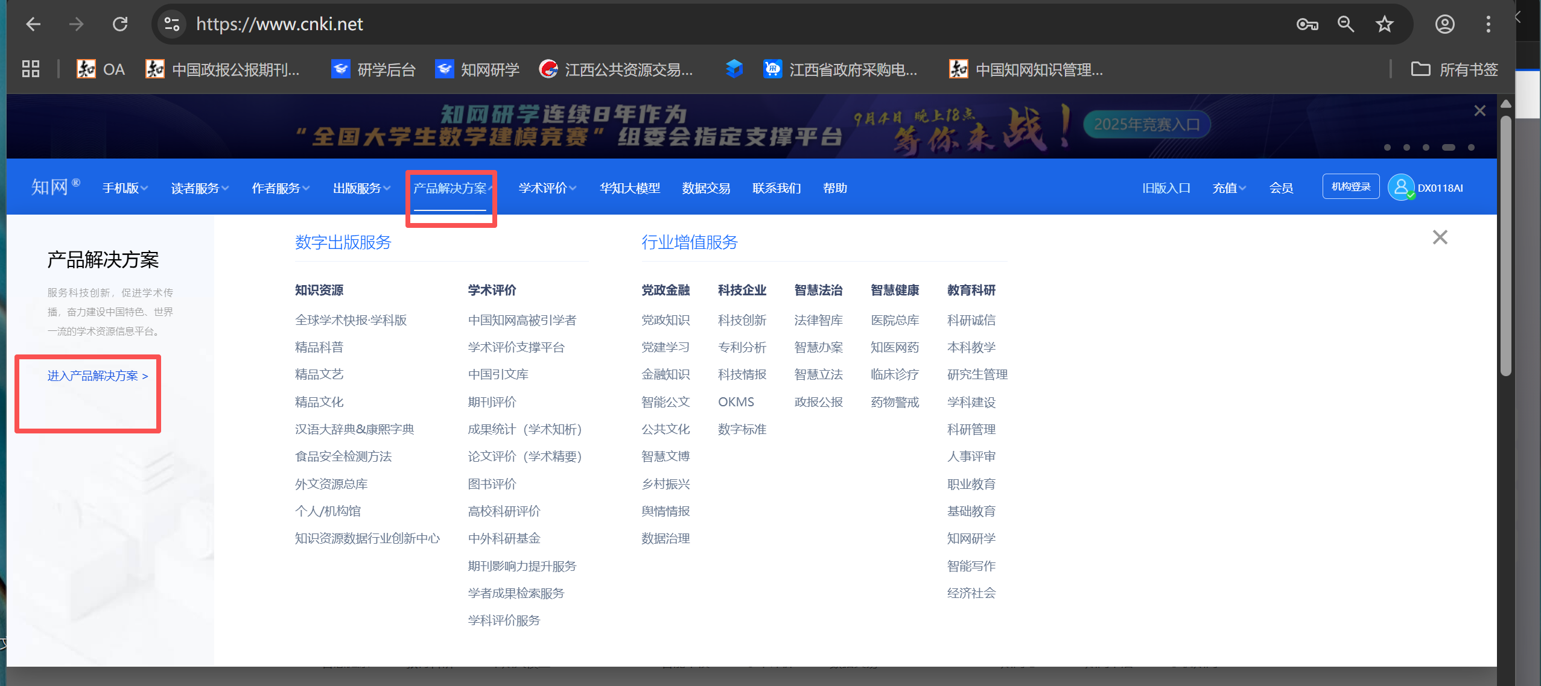Open 中国知网高被引学者 link
Viewport: 1541px width, 686px height.
(x=523, y=320)
